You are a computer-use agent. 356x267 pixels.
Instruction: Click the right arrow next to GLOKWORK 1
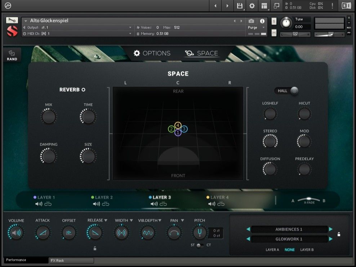331,239
